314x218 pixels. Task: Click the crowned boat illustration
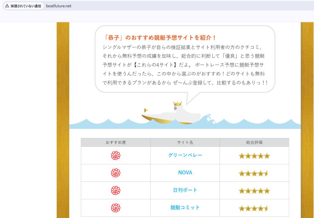(x=172, y=113)
